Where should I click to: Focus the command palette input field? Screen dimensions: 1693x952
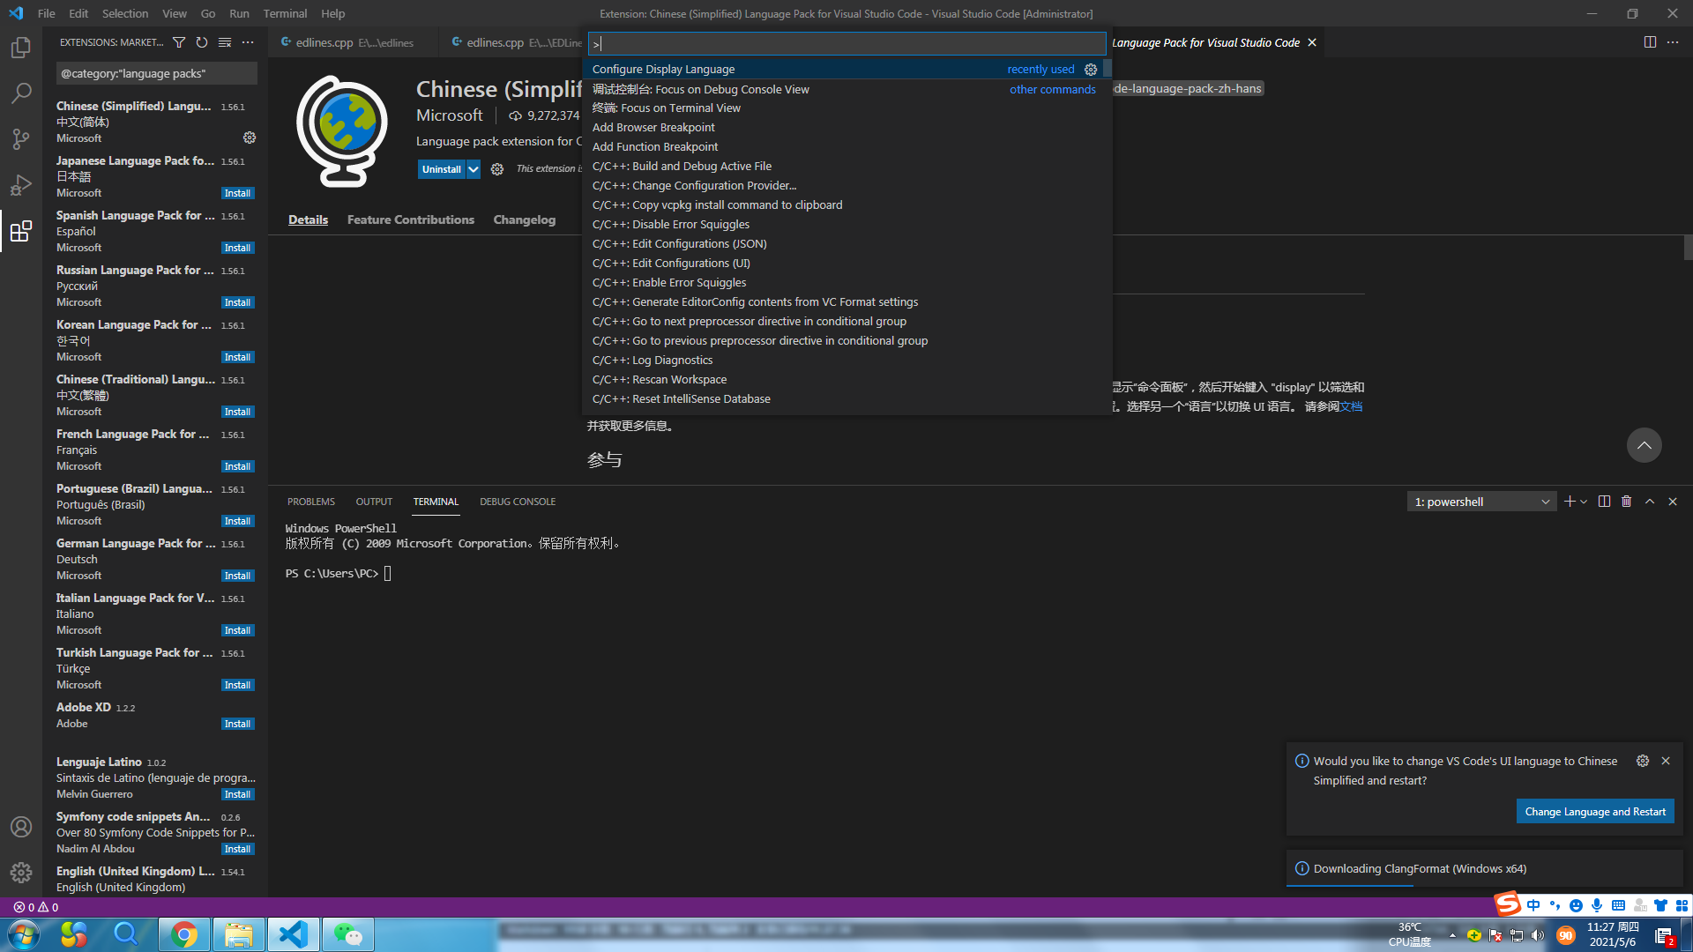[846, 44]
